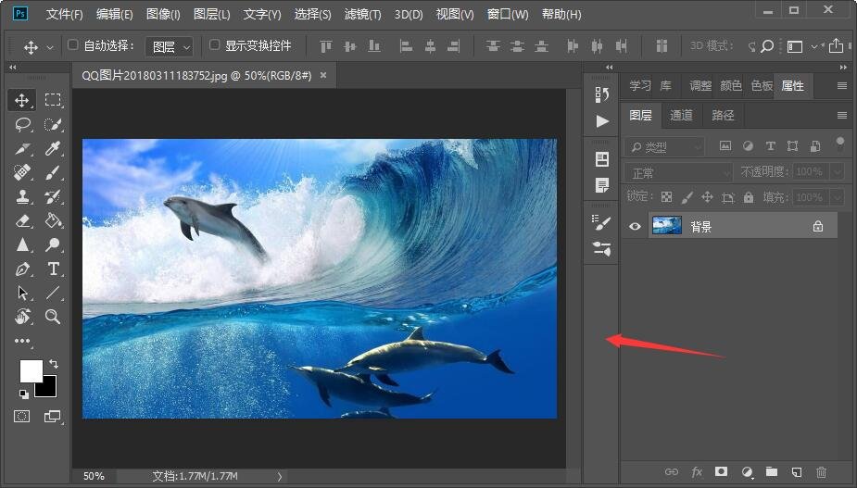Toggle lock all padlock in 锁定 row

point(749,197)
